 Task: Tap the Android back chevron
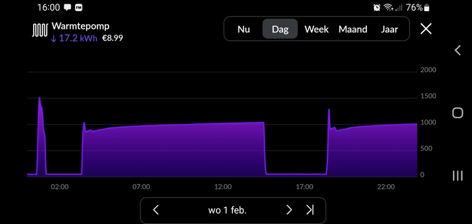[x=458, y=50]
